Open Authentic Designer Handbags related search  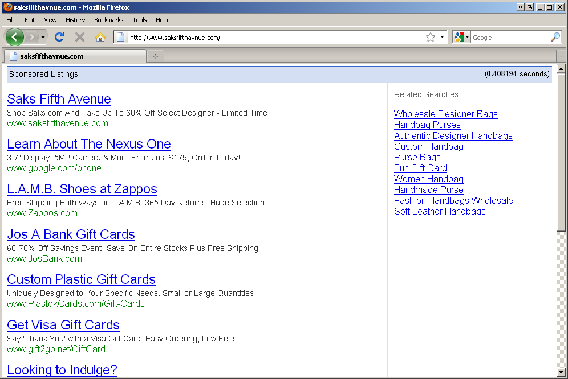point(453,135)
